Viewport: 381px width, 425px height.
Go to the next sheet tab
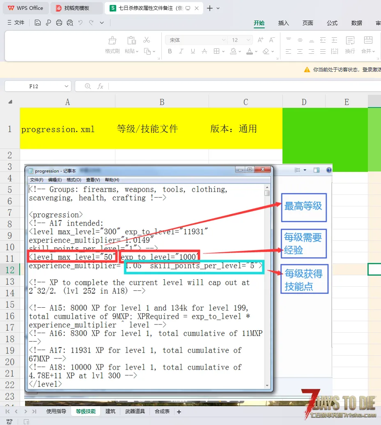pos(25,411)
